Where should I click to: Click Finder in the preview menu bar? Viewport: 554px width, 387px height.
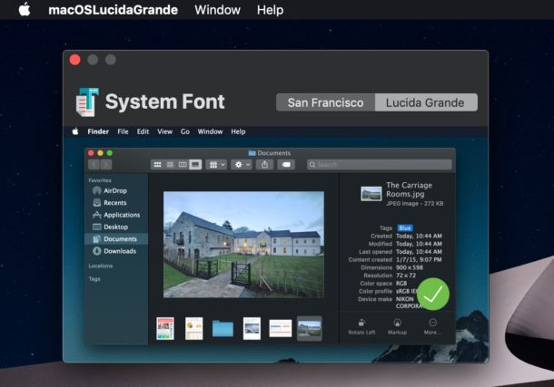[98, 131]
